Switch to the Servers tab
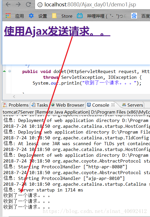 pyautogui.click(x=132, y=105)
